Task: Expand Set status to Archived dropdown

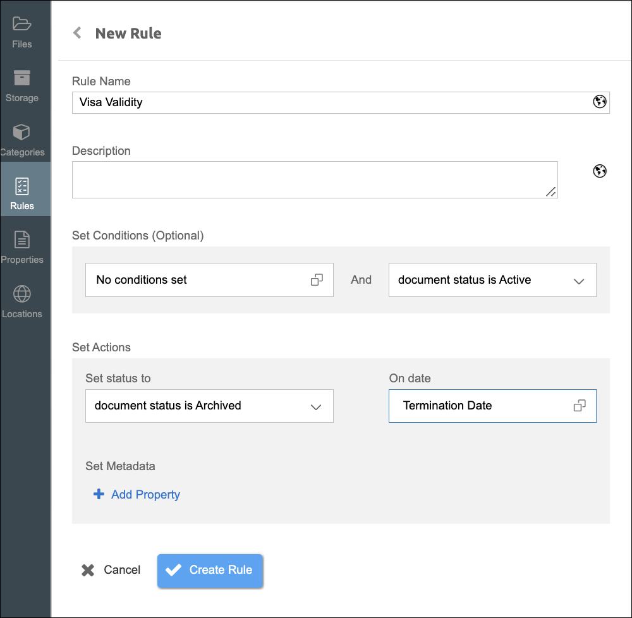Action: pyautogui.click(x=316, y=407)
